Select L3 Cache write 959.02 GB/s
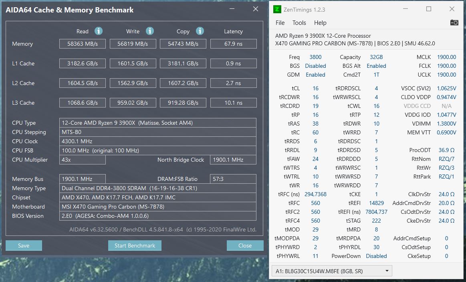 pos(133,103)
